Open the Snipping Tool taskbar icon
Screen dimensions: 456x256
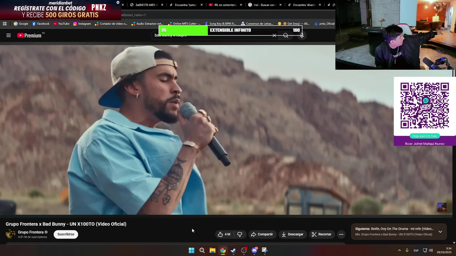click(264, 250)
